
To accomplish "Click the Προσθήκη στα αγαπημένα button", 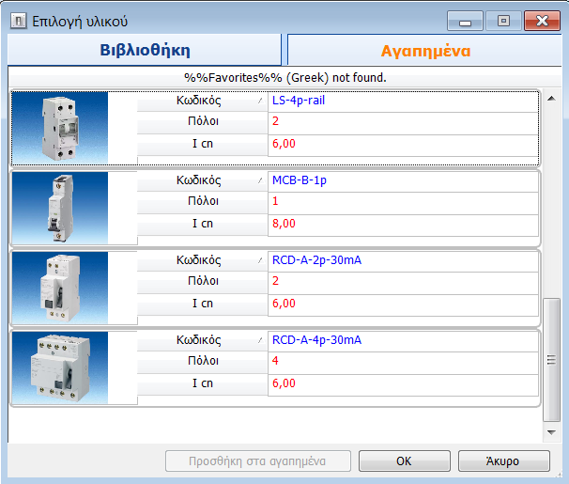I will pyautogui.click(x=258, y=461).
